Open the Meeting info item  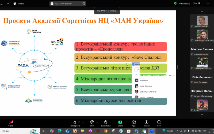(x=19, y=4)
